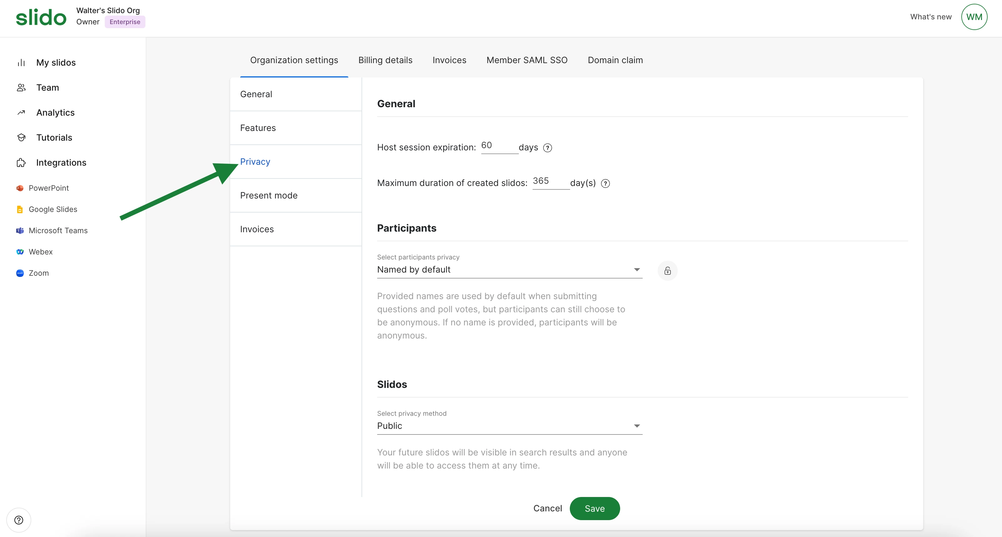Toggle the participants privacy lock
This screenshot has height=537, width=1002.
(667, 271)
